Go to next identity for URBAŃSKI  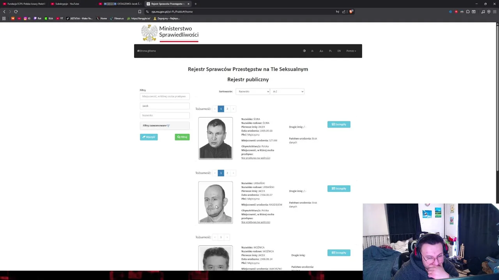click(x=233, y=173)
